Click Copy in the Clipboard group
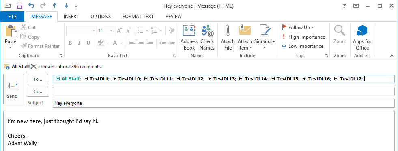The width and height of the screenshot is (398, 151). tap(30, 37)
